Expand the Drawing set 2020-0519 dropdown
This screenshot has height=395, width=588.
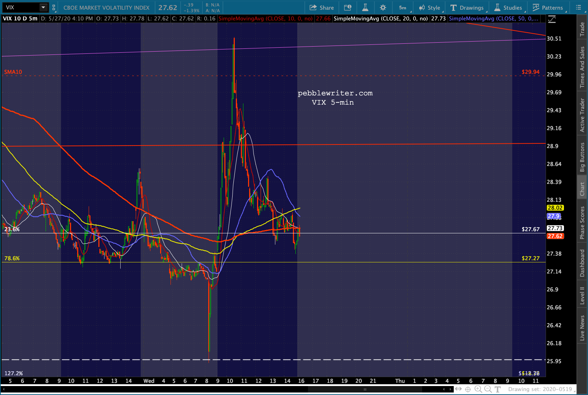[x=541, y=389]
